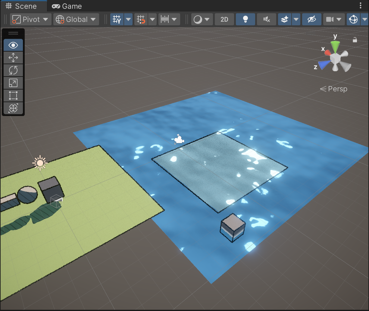Image resolution: width=369 pixels, height=311 pixels.
Task: Expand the scene effects options arrow
Action: (x=296, y=19)
